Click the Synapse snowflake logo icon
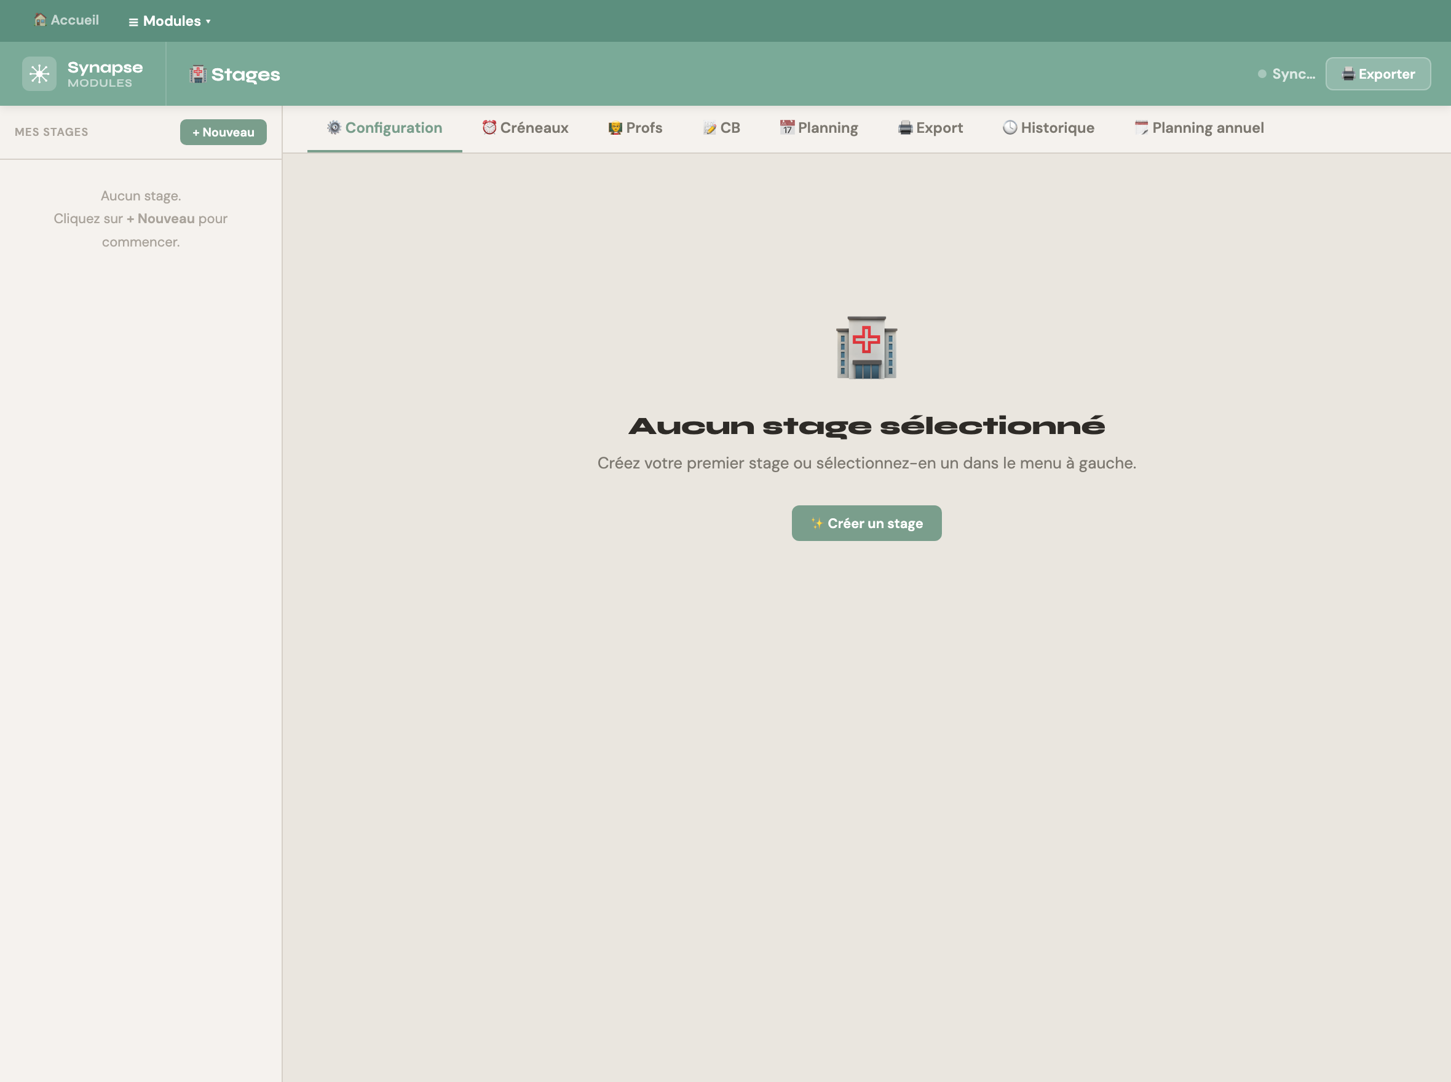The height and width of the screenshot is (1082, 1451). pyautogui.click(x=39, y=74)
